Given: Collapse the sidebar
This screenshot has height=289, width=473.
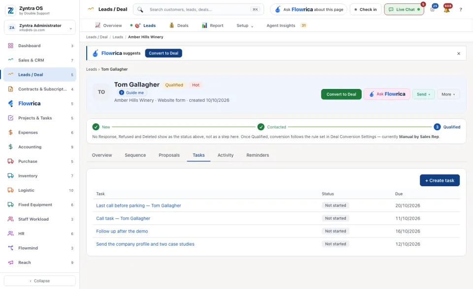Looking at the screenshot, I should (x=40, y=281).
